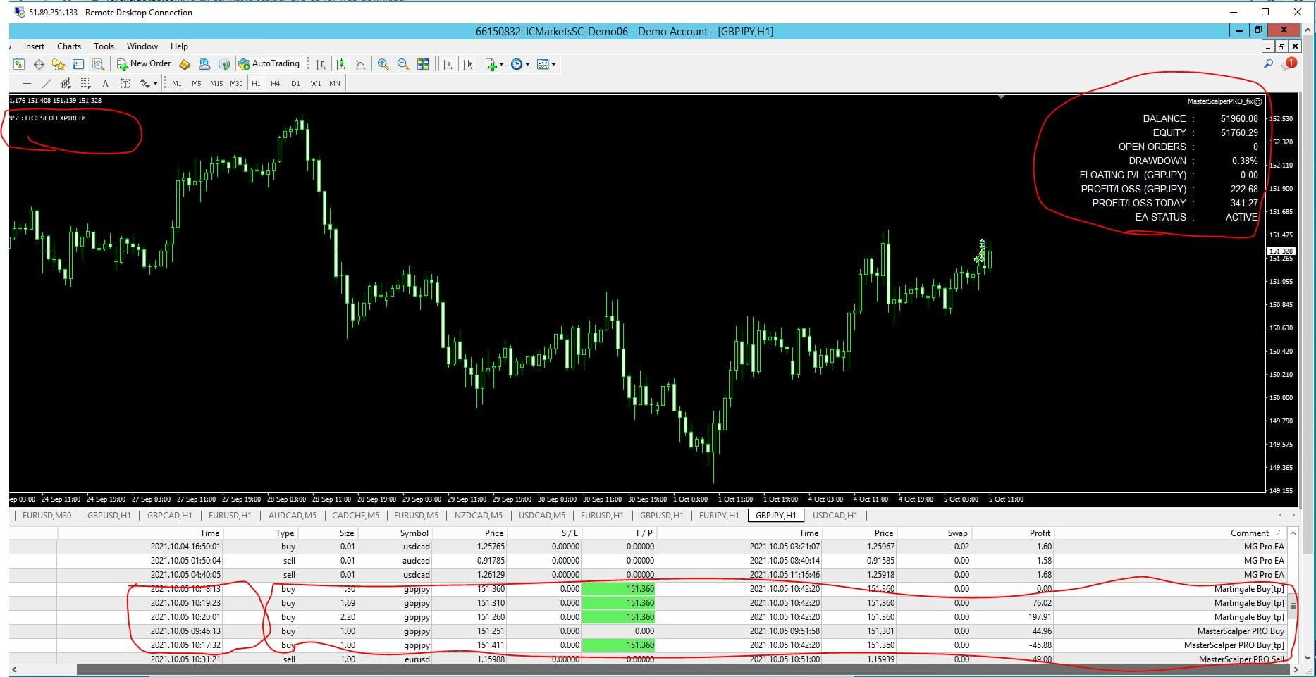The width and height of the screenshot is (1316, 677).
Task: Toggle the Chart Shift button
Action: point(467,64)
